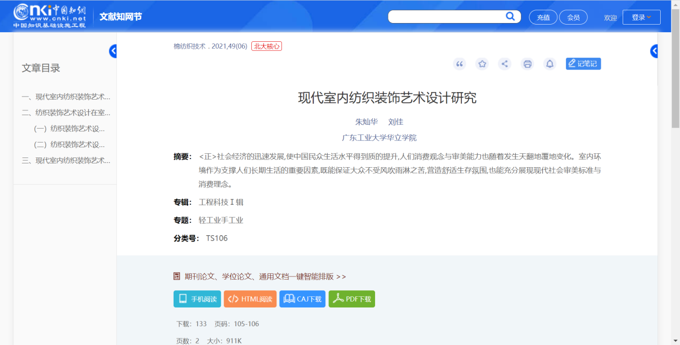Jump to section 三、现代室内纺织装饰艺术
Image resolution: width=680 pixels, height=345 pixels.
[66, 160]
